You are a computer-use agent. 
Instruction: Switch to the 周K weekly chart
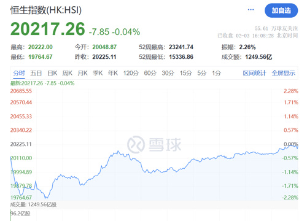68,73
